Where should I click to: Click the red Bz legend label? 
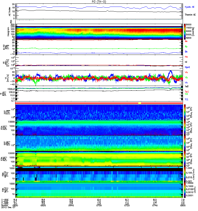click(186, 41)
